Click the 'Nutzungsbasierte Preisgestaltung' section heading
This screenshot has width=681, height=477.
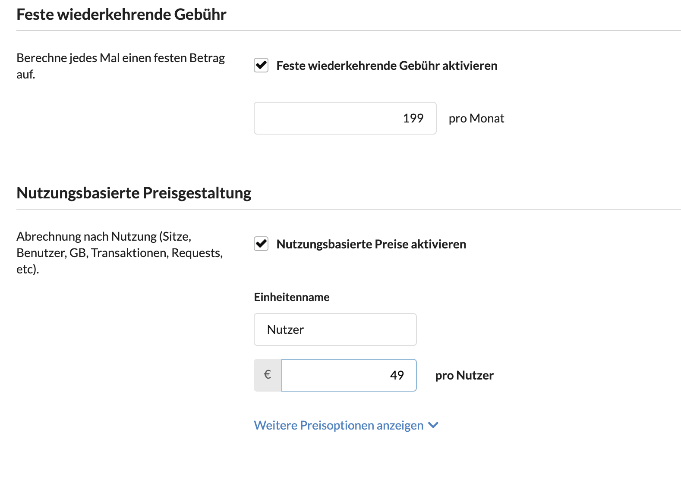click(134, 193)
